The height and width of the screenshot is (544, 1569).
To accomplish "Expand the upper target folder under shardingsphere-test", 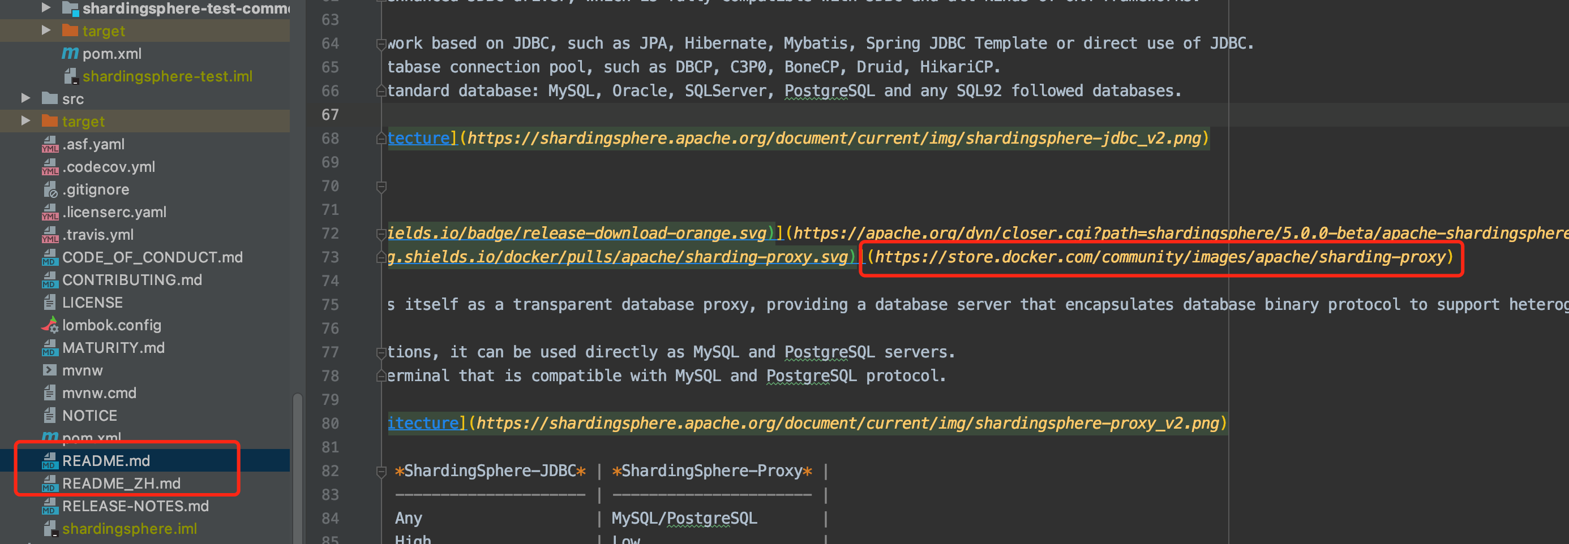I will [x=46, y=30].
